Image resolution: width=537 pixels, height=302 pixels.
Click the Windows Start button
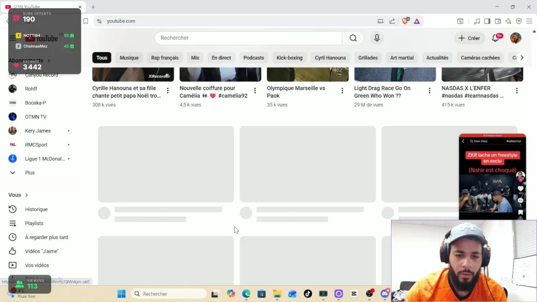click(121, 294)
